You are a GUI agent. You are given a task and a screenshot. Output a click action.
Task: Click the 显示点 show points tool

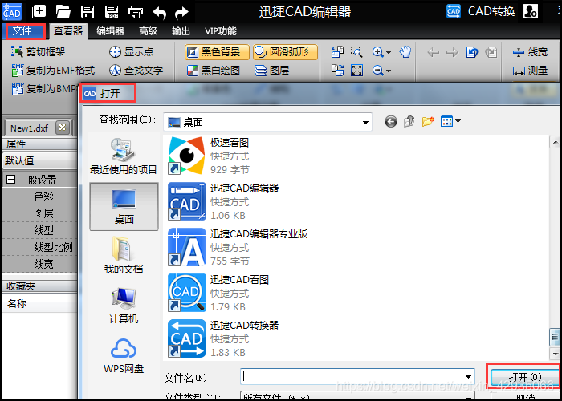coord(131,52)
